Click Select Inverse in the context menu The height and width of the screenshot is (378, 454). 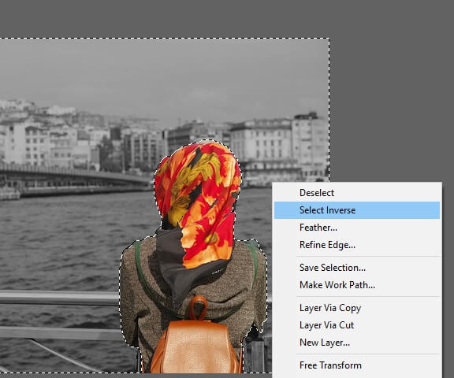[x=357, y=210]
